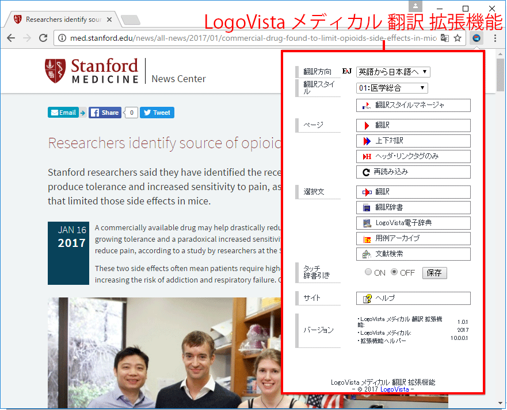Click the selected-text 翻訳 button

[x=413, y=192]
